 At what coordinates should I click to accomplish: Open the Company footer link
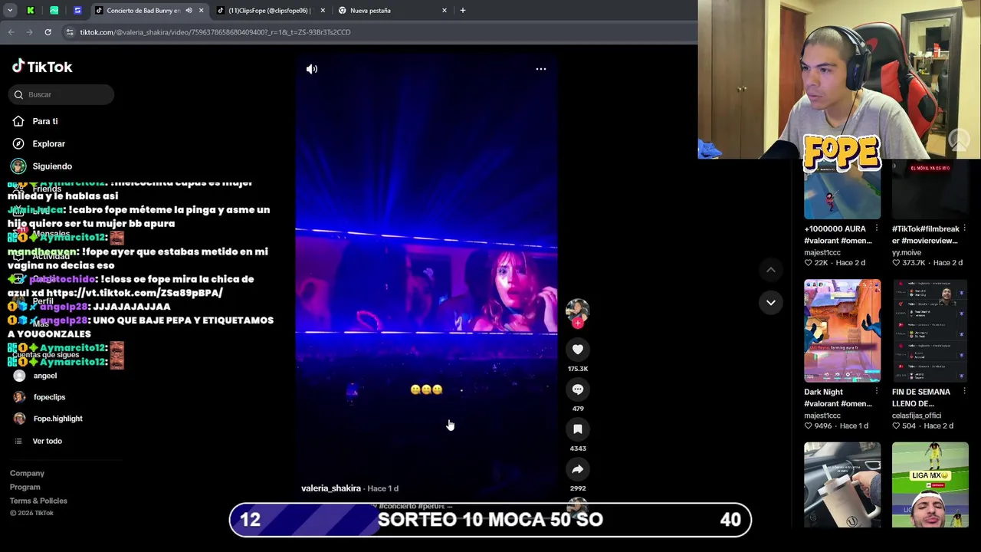27,474
